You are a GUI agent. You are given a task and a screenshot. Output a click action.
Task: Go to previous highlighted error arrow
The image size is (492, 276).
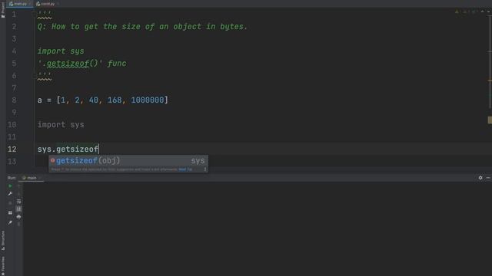[482, 11]
